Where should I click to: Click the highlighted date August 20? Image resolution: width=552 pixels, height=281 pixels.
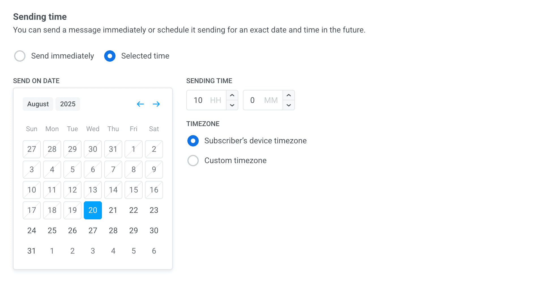93,210
